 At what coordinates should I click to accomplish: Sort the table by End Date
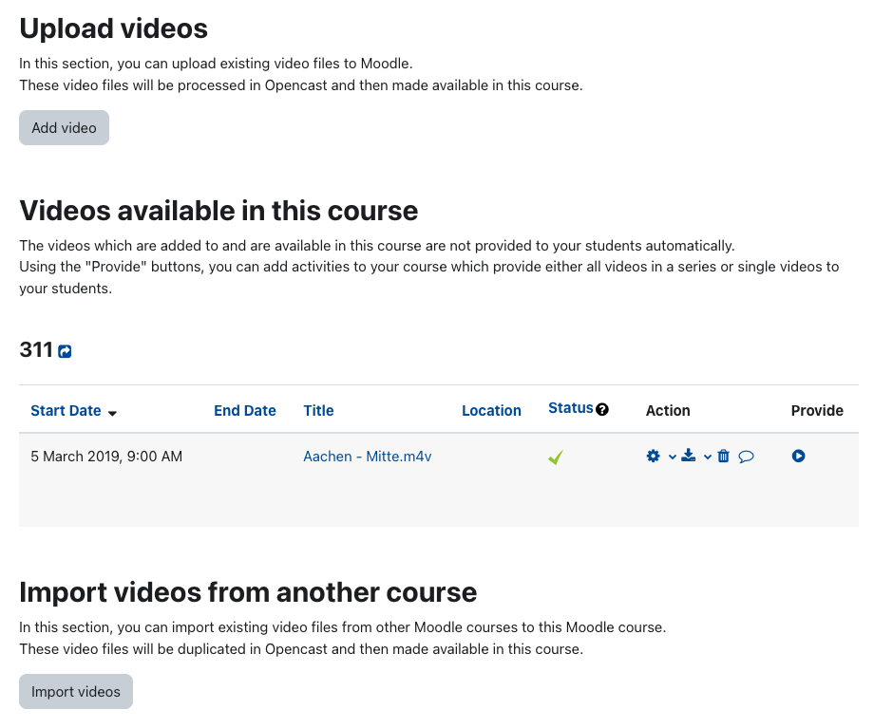[244, 410]
